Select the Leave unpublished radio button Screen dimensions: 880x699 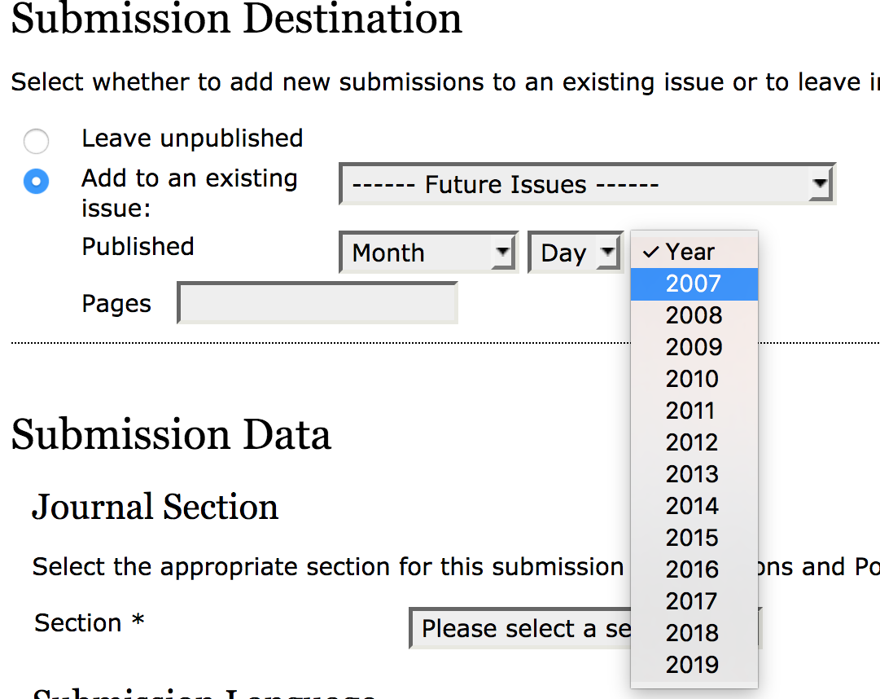(x=36, y=141)
